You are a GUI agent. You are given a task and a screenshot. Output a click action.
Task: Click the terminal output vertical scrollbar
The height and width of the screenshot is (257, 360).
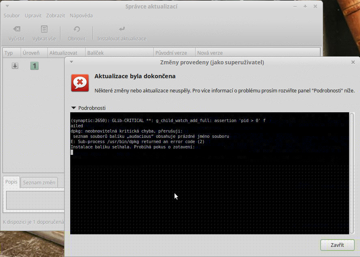(x=352, y=134)
